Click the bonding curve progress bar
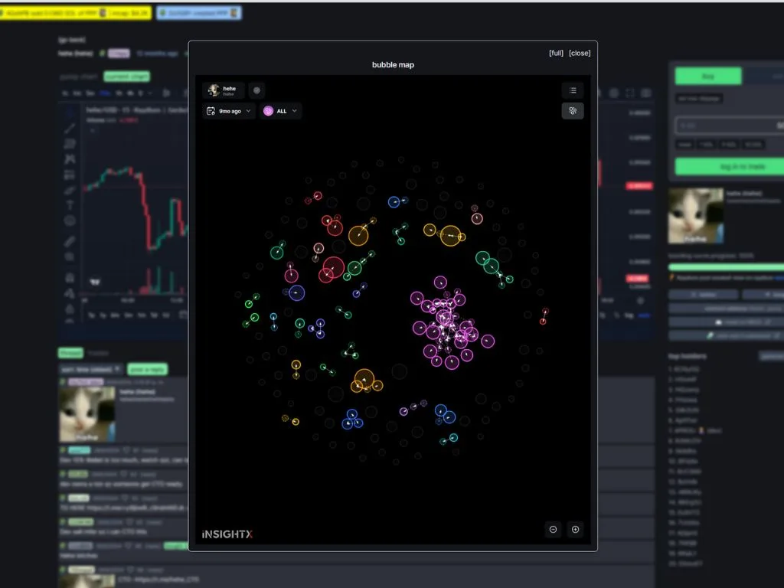The height and width of the screenshot is (588, 784). pos(727,266)
